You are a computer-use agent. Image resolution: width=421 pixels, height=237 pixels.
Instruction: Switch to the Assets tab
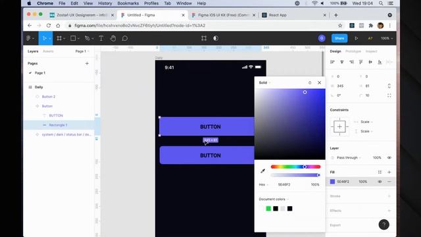pos(48,51)
